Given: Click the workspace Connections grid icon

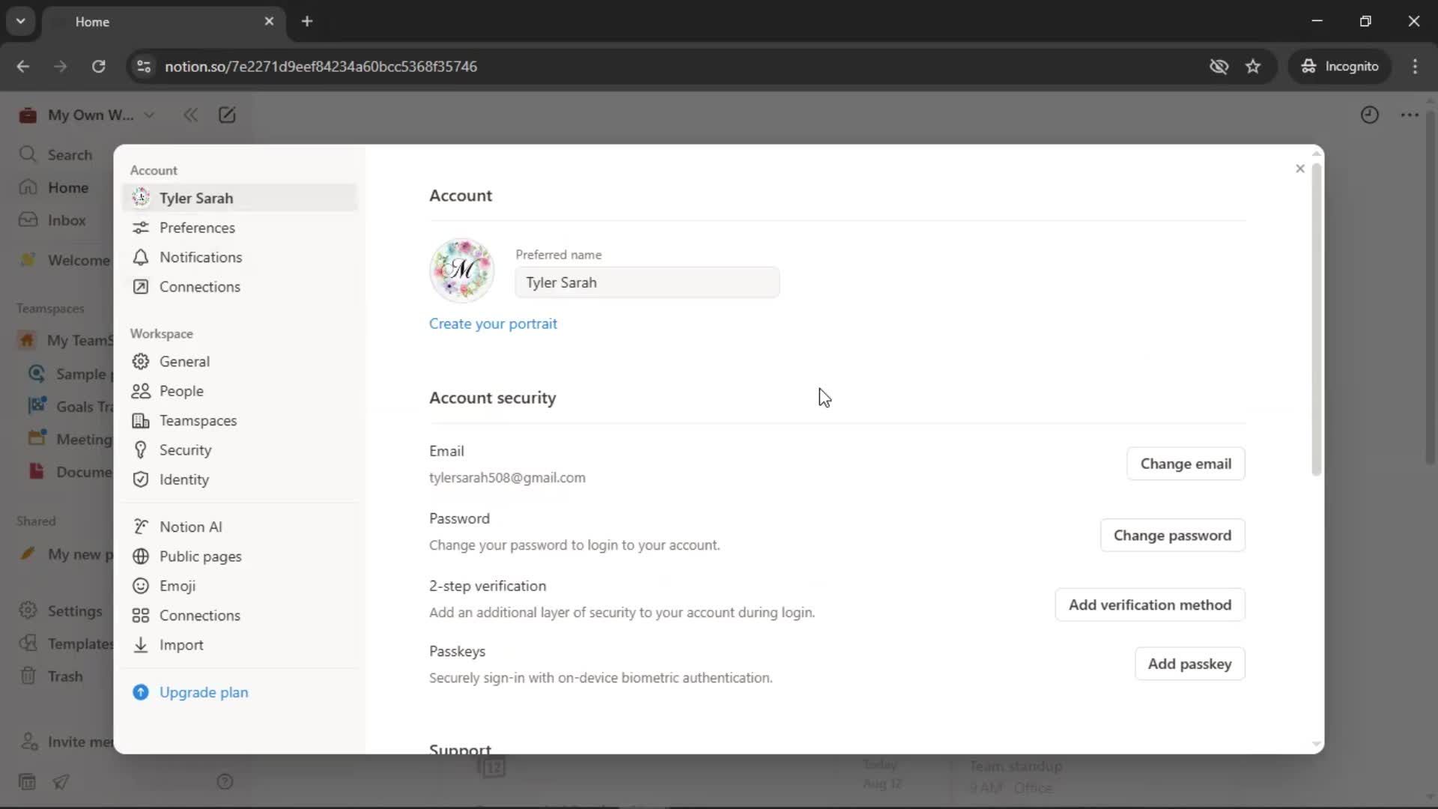Looking at the screenshot, I should (141, 616).
